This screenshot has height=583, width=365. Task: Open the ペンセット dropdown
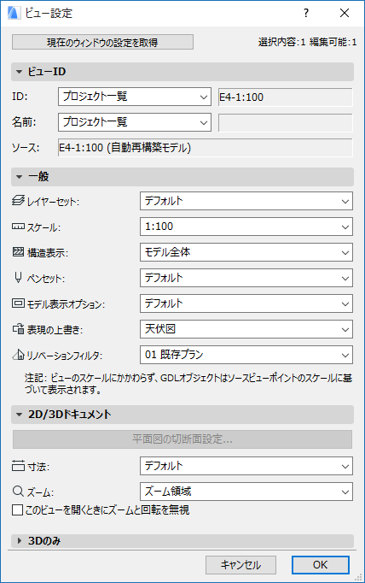(246, 278)
